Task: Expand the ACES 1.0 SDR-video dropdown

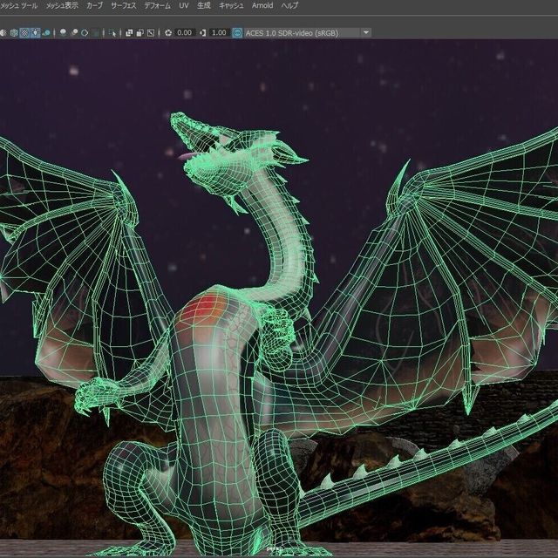Action: point(365,32)
